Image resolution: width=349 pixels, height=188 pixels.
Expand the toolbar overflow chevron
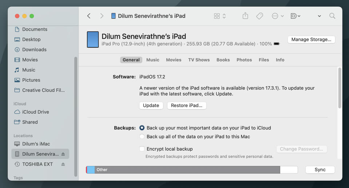(319, 16)
